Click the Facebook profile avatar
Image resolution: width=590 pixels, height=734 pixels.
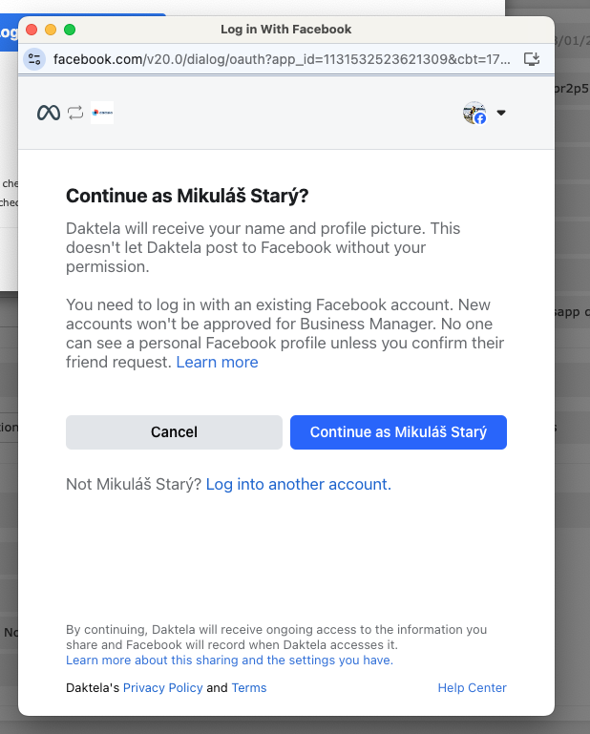tap(474, 113)
